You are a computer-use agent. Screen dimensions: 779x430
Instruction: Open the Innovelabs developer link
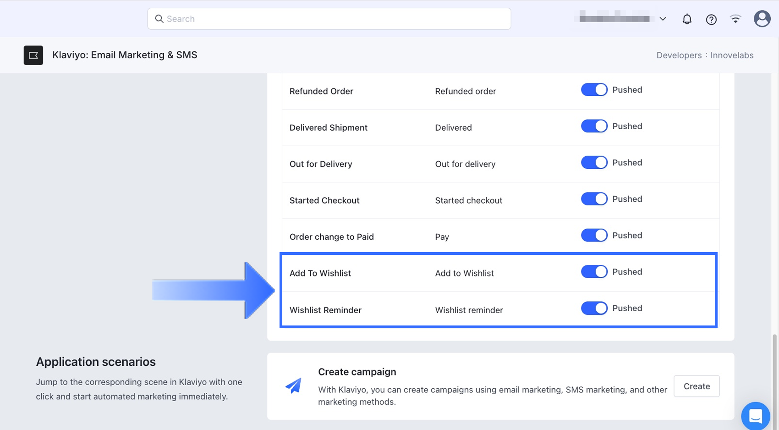(x=732, y=55)
